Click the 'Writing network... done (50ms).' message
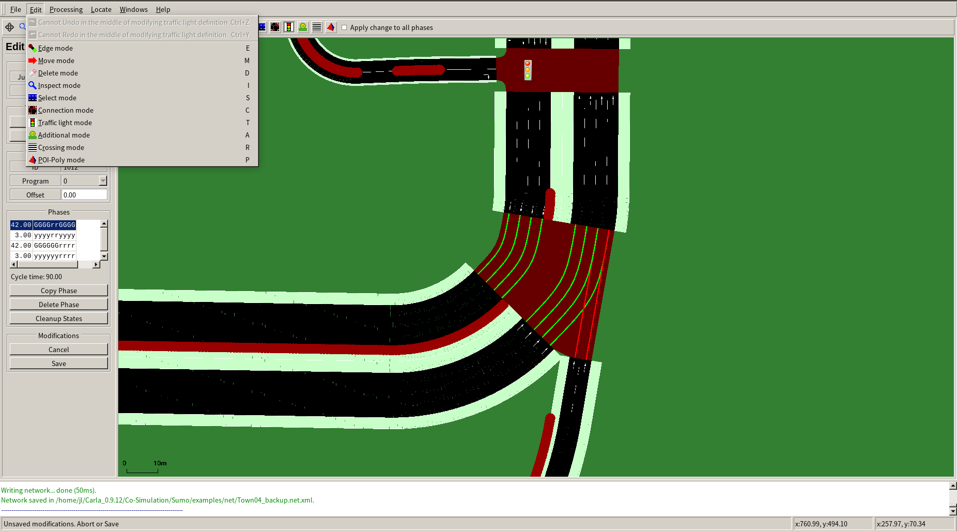The height and width of the screenshot is (531, 957). tap(49, 490)
